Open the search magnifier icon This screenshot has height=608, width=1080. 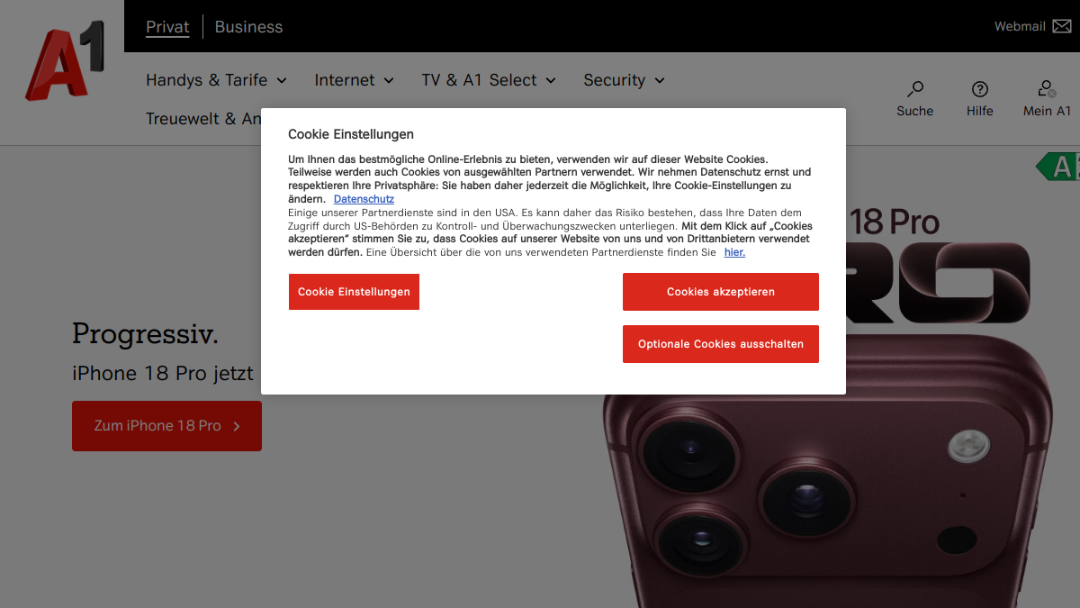(915, 89)
